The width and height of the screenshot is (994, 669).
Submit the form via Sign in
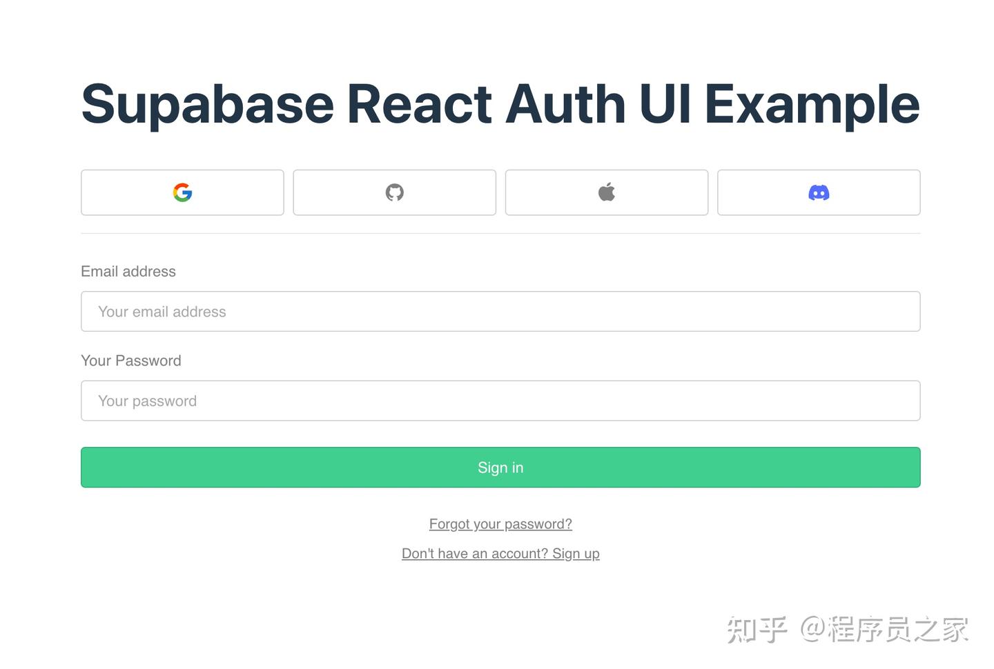coord(500,467)
